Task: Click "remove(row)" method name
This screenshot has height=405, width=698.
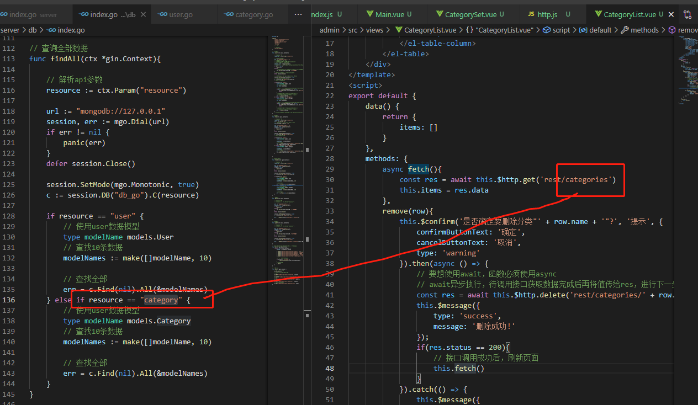Action: (x=408, y=211)
